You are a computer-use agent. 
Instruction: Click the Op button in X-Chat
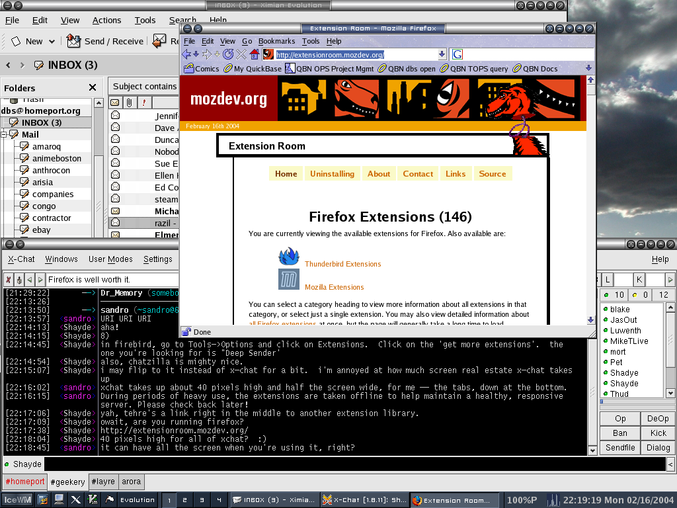pos(620,419)
